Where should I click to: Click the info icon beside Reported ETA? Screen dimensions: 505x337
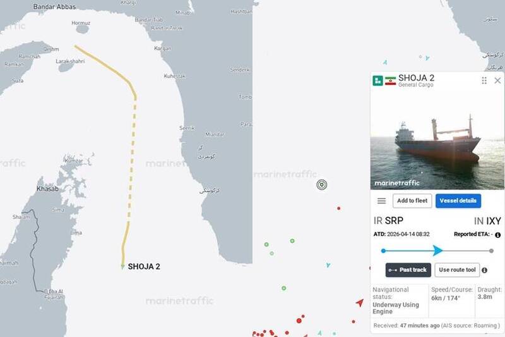click(497, 235)
